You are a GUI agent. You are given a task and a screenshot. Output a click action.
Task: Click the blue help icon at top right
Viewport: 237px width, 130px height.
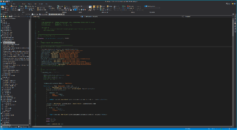(235, 4)
